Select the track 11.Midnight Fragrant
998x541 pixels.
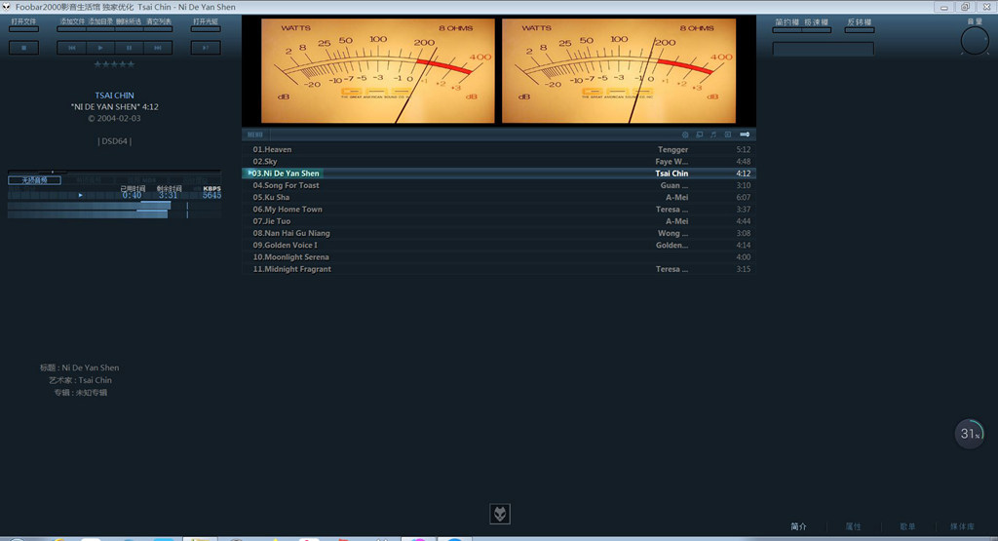[x=499, y=269]
